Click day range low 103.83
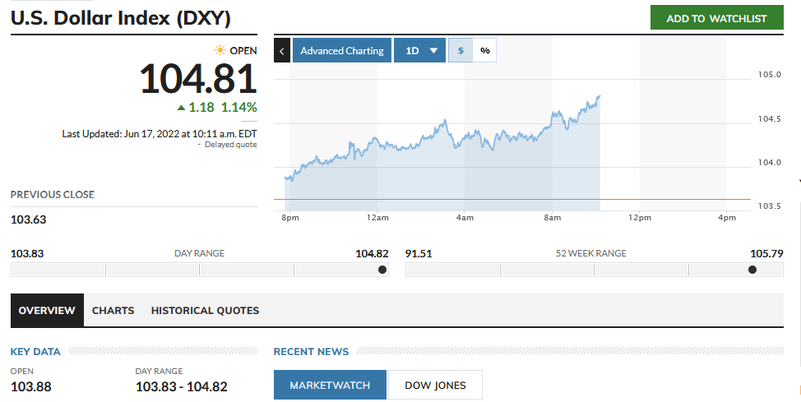 (27, 253)
